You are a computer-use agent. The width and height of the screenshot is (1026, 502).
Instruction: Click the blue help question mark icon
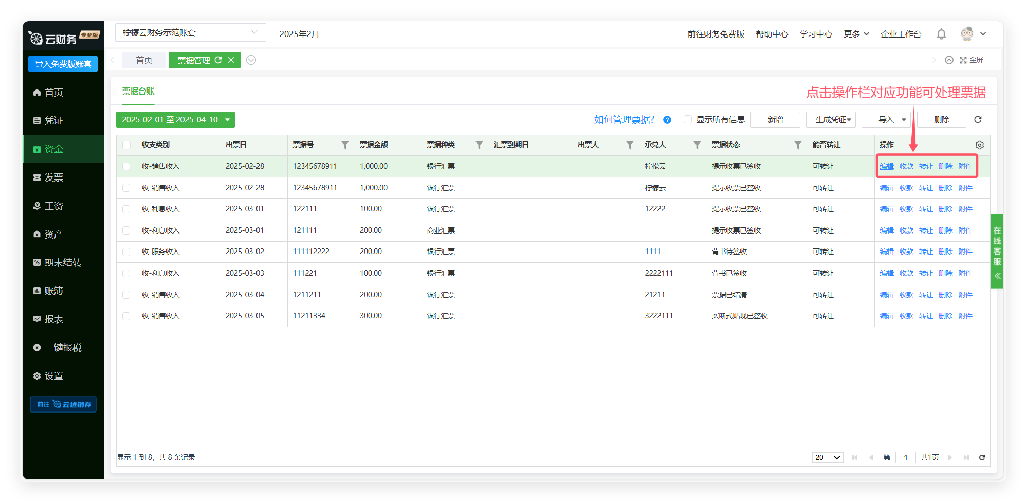667,120
